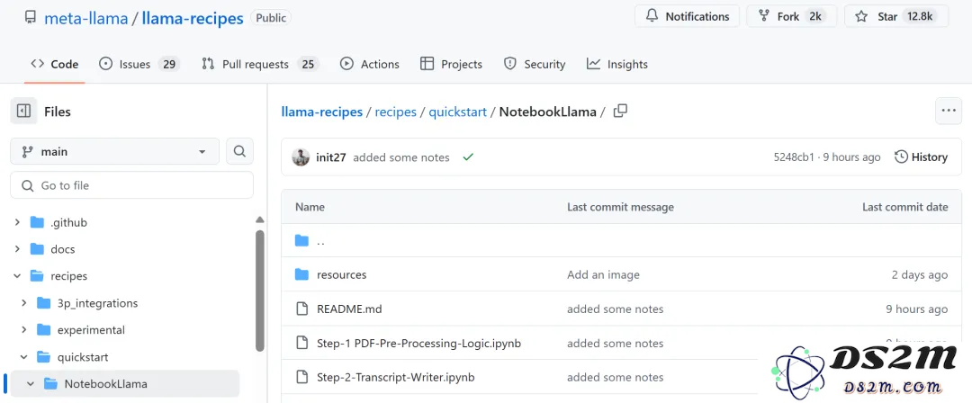The height and width of the screenshot is (403, 972).
Task: Click file icon beside Step-2-Transcript-Writer.ipynb
Action: click(x=301, y=377)
